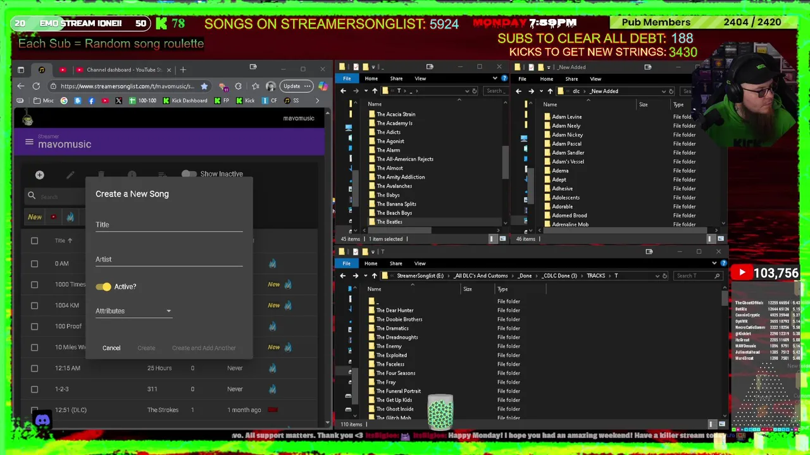Expand ribbon chevron in bottom Explorer window
Screen dimensions: 810x455
(x=714, y=263)
